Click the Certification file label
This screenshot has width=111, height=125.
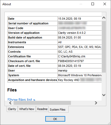[19, 56]
